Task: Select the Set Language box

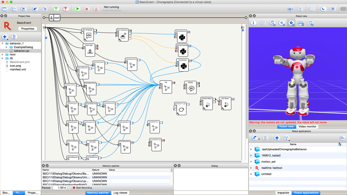Action: click(x=88, y=35)
